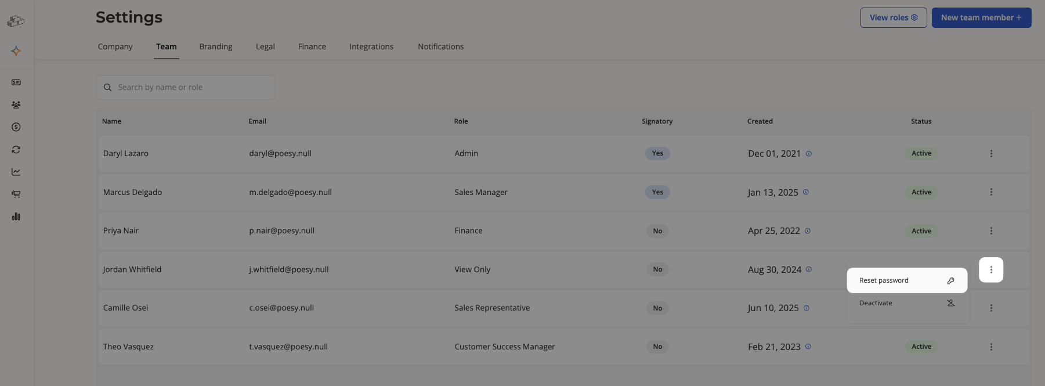Open three-dot menu for Daryl Lazaro
The width and height of the screenshot is (1045, 386).
click(991, 154)
